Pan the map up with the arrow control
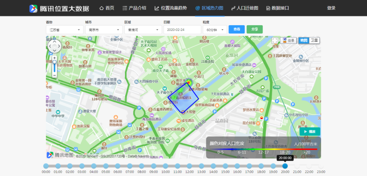The height and width of the screenshot is (176, 367). tap(54, 42)
